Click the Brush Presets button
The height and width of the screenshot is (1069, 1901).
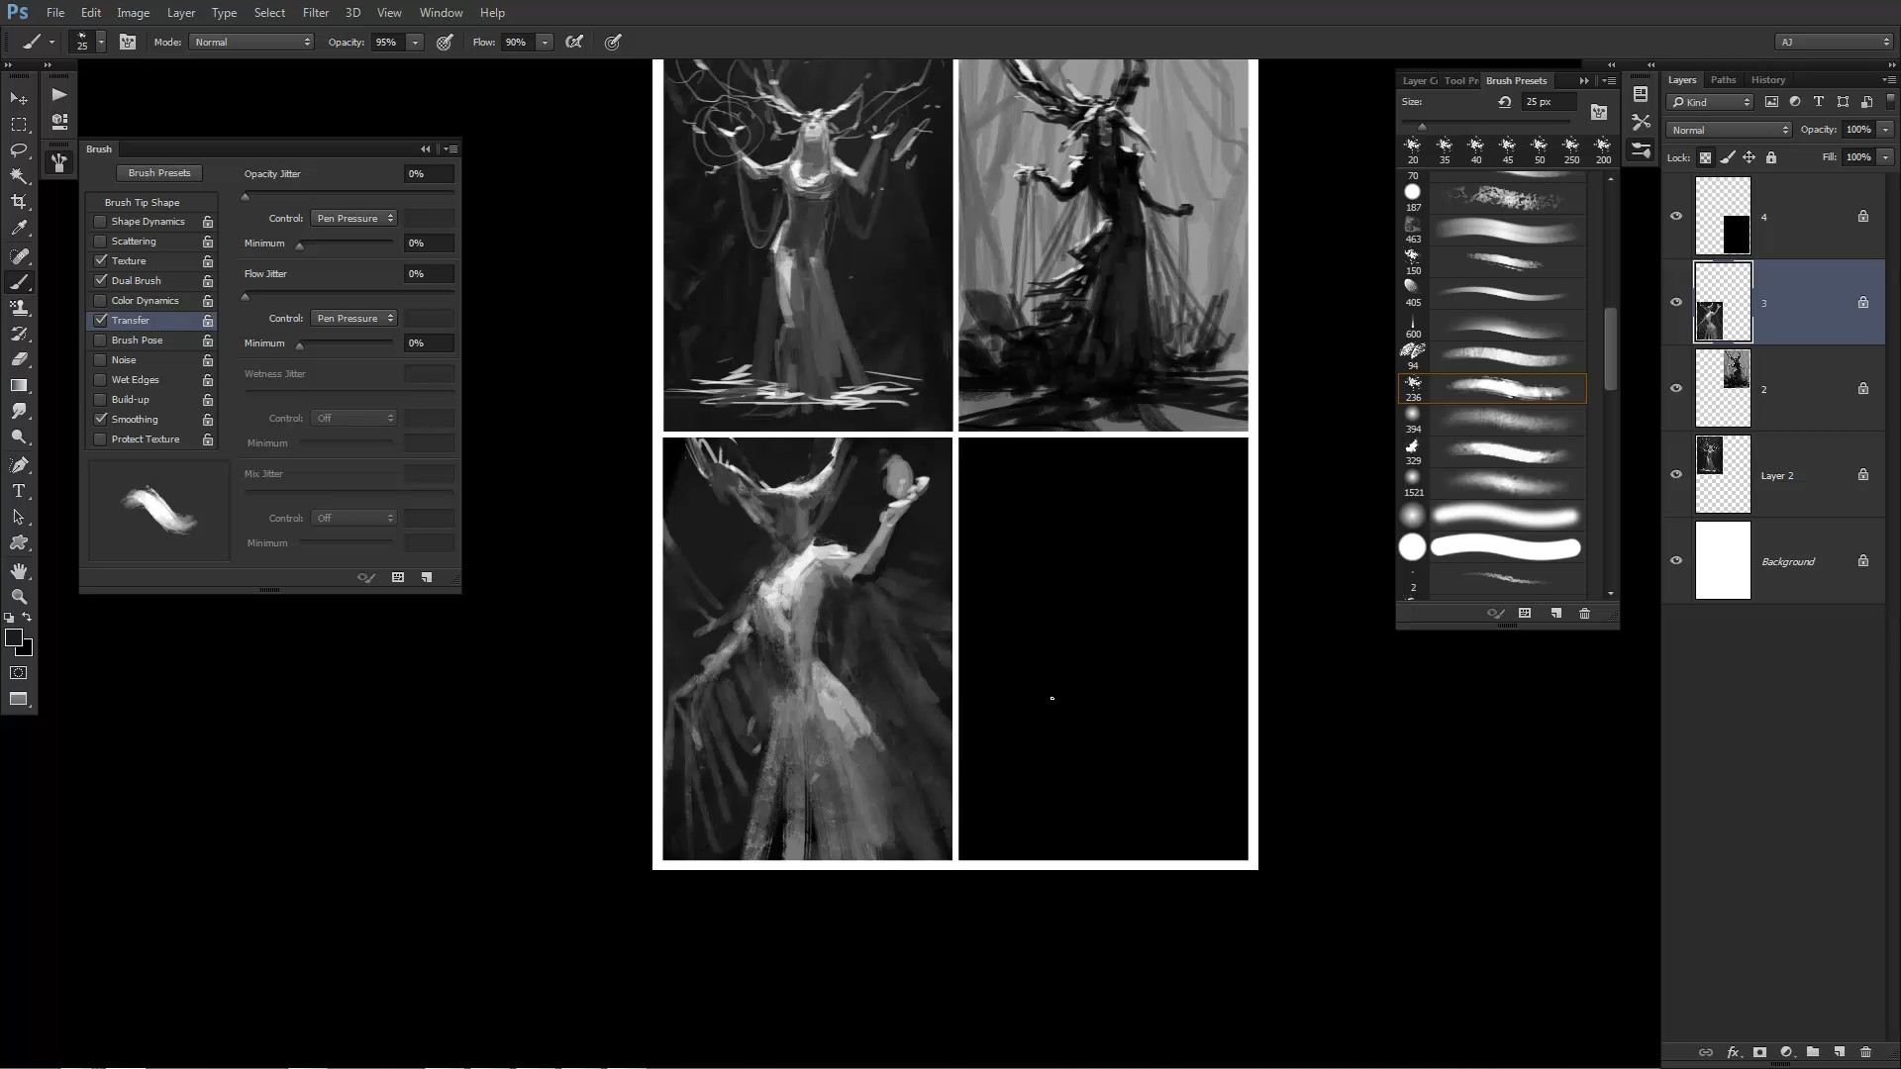tap(158, 173)
